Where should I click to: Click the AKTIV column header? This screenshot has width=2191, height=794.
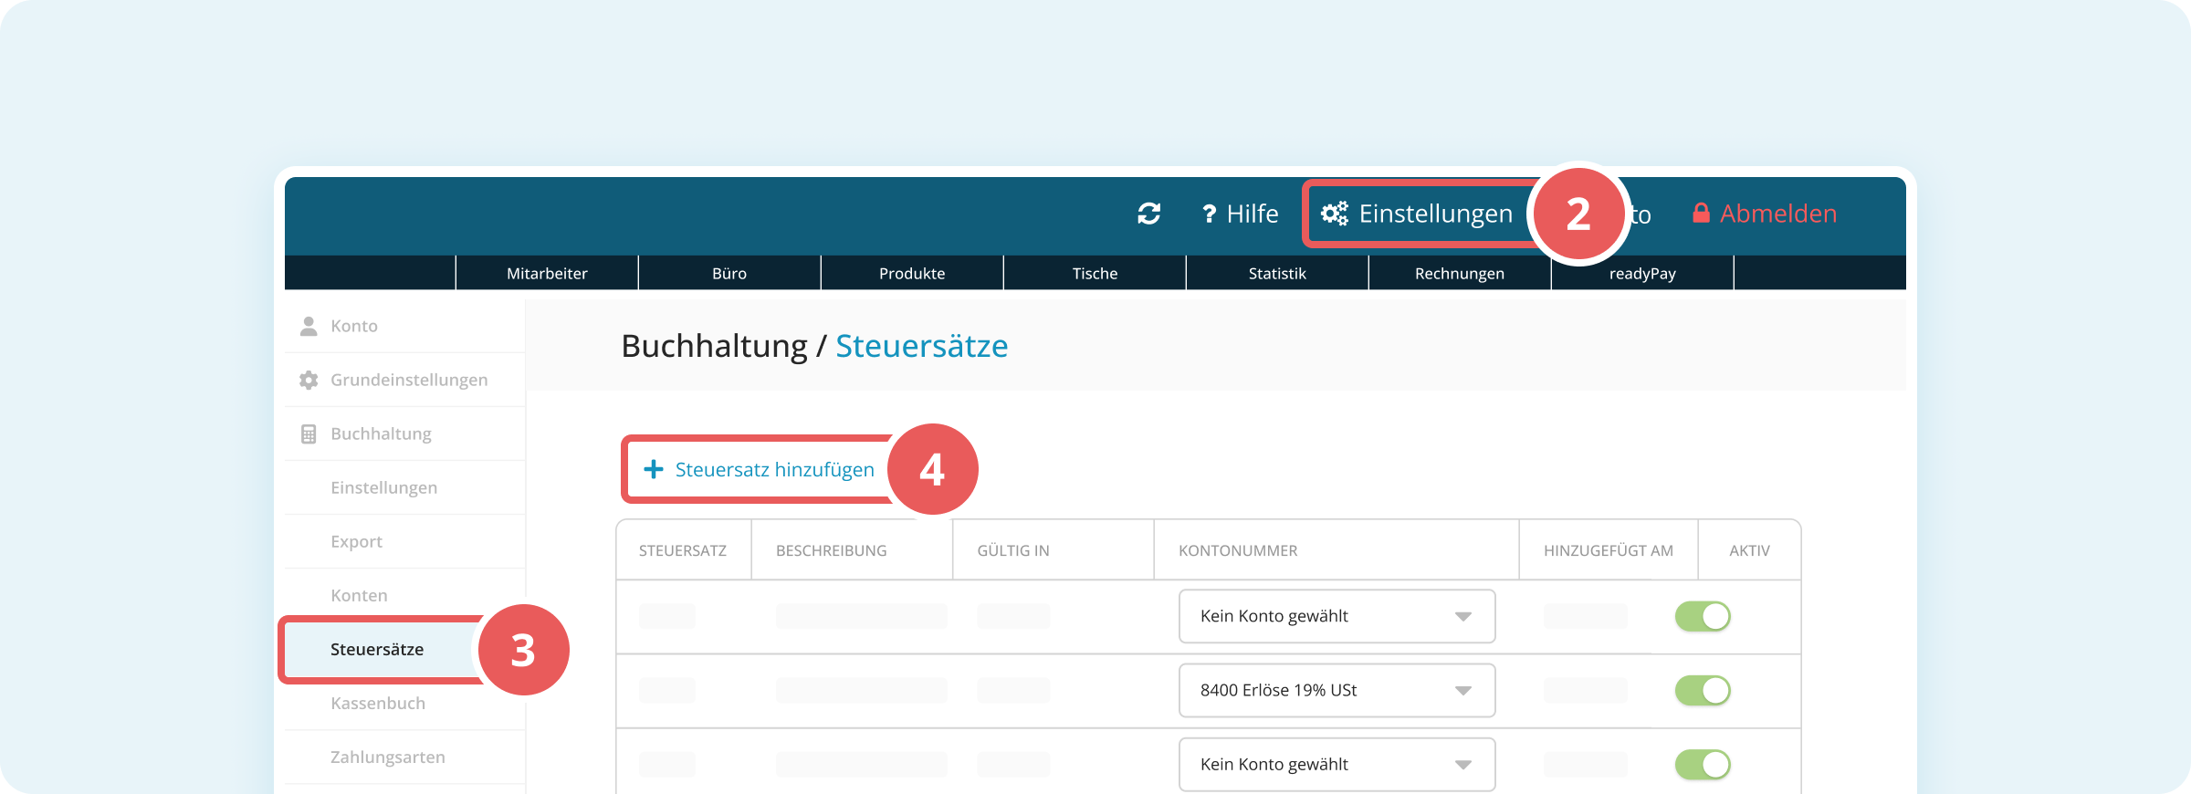(1749, 550)
